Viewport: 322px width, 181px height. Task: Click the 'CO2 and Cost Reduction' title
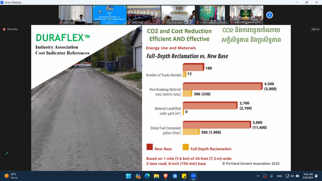(179, 31)
